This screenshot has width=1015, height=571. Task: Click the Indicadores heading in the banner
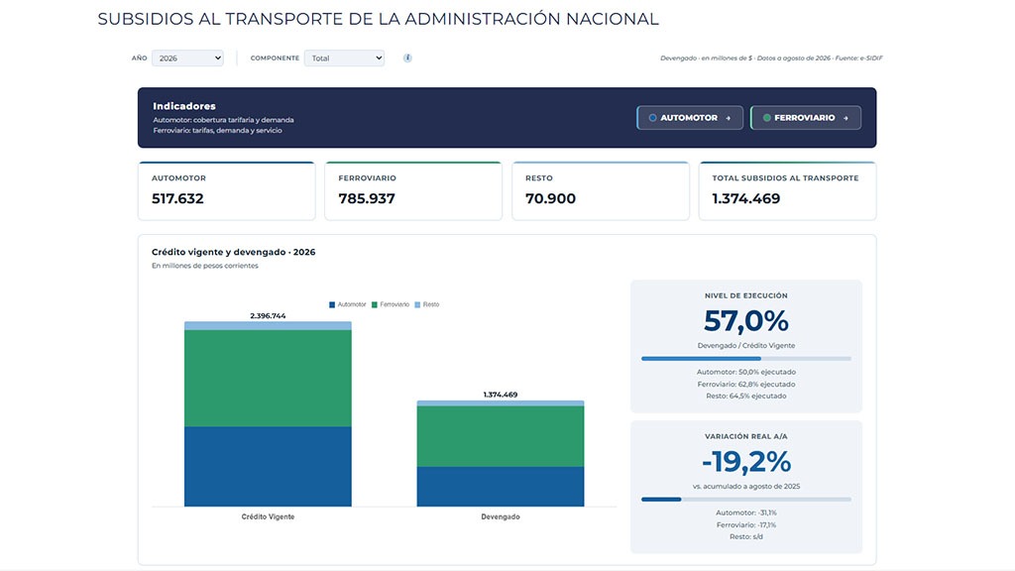pos(184,106)
